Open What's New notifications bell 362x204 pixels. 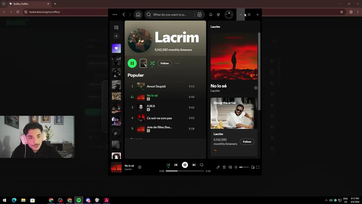pos(211,14)
